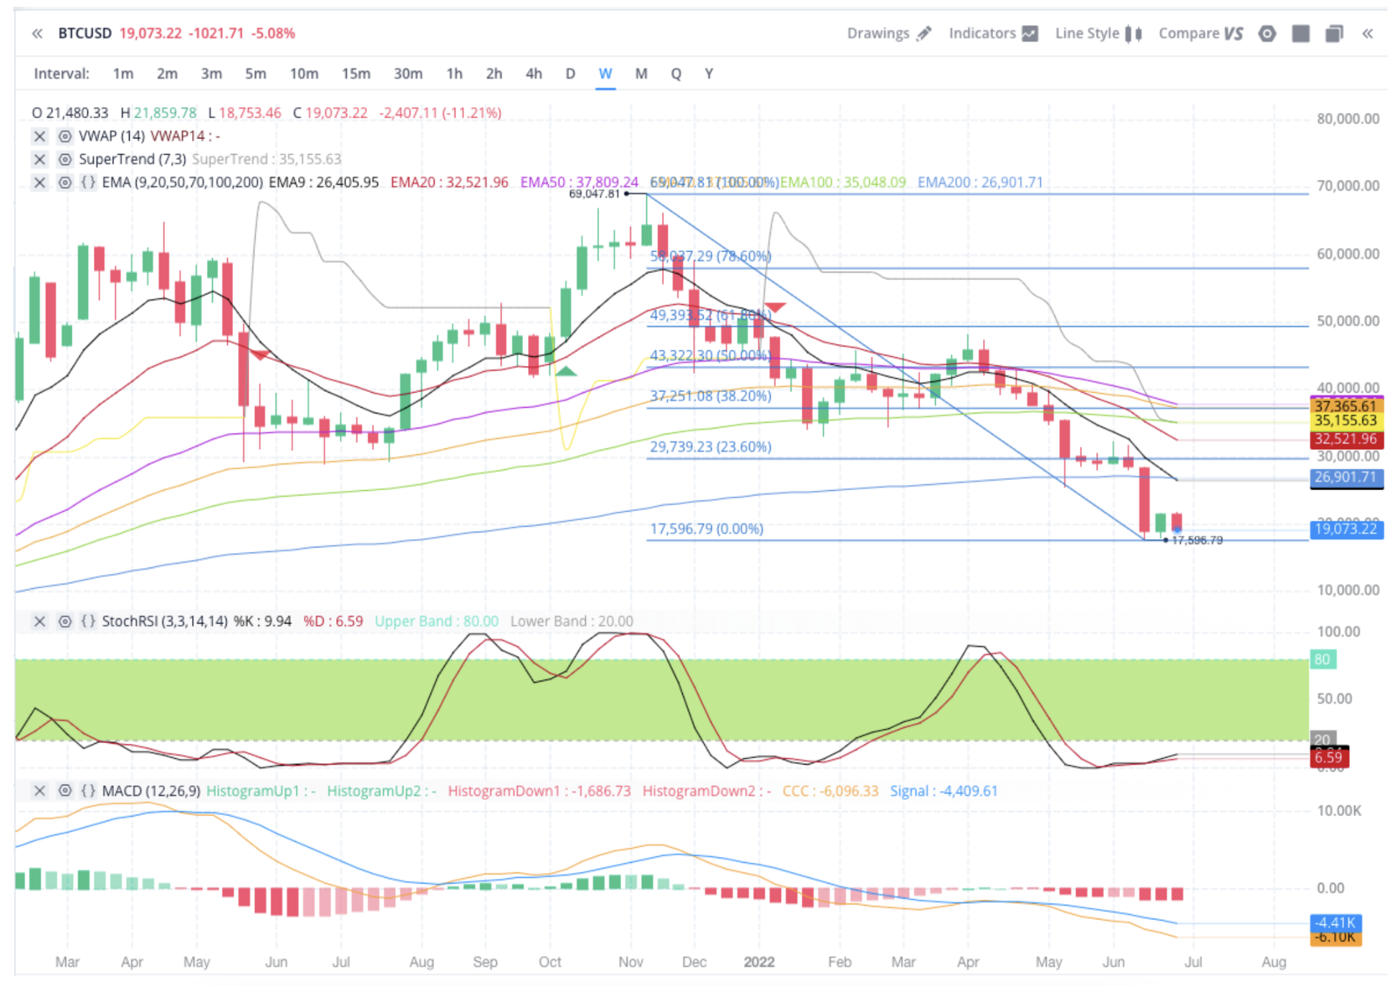The image size is (1400, 986).
Task: Click the square layout icon
Action: pos(1300,33)
